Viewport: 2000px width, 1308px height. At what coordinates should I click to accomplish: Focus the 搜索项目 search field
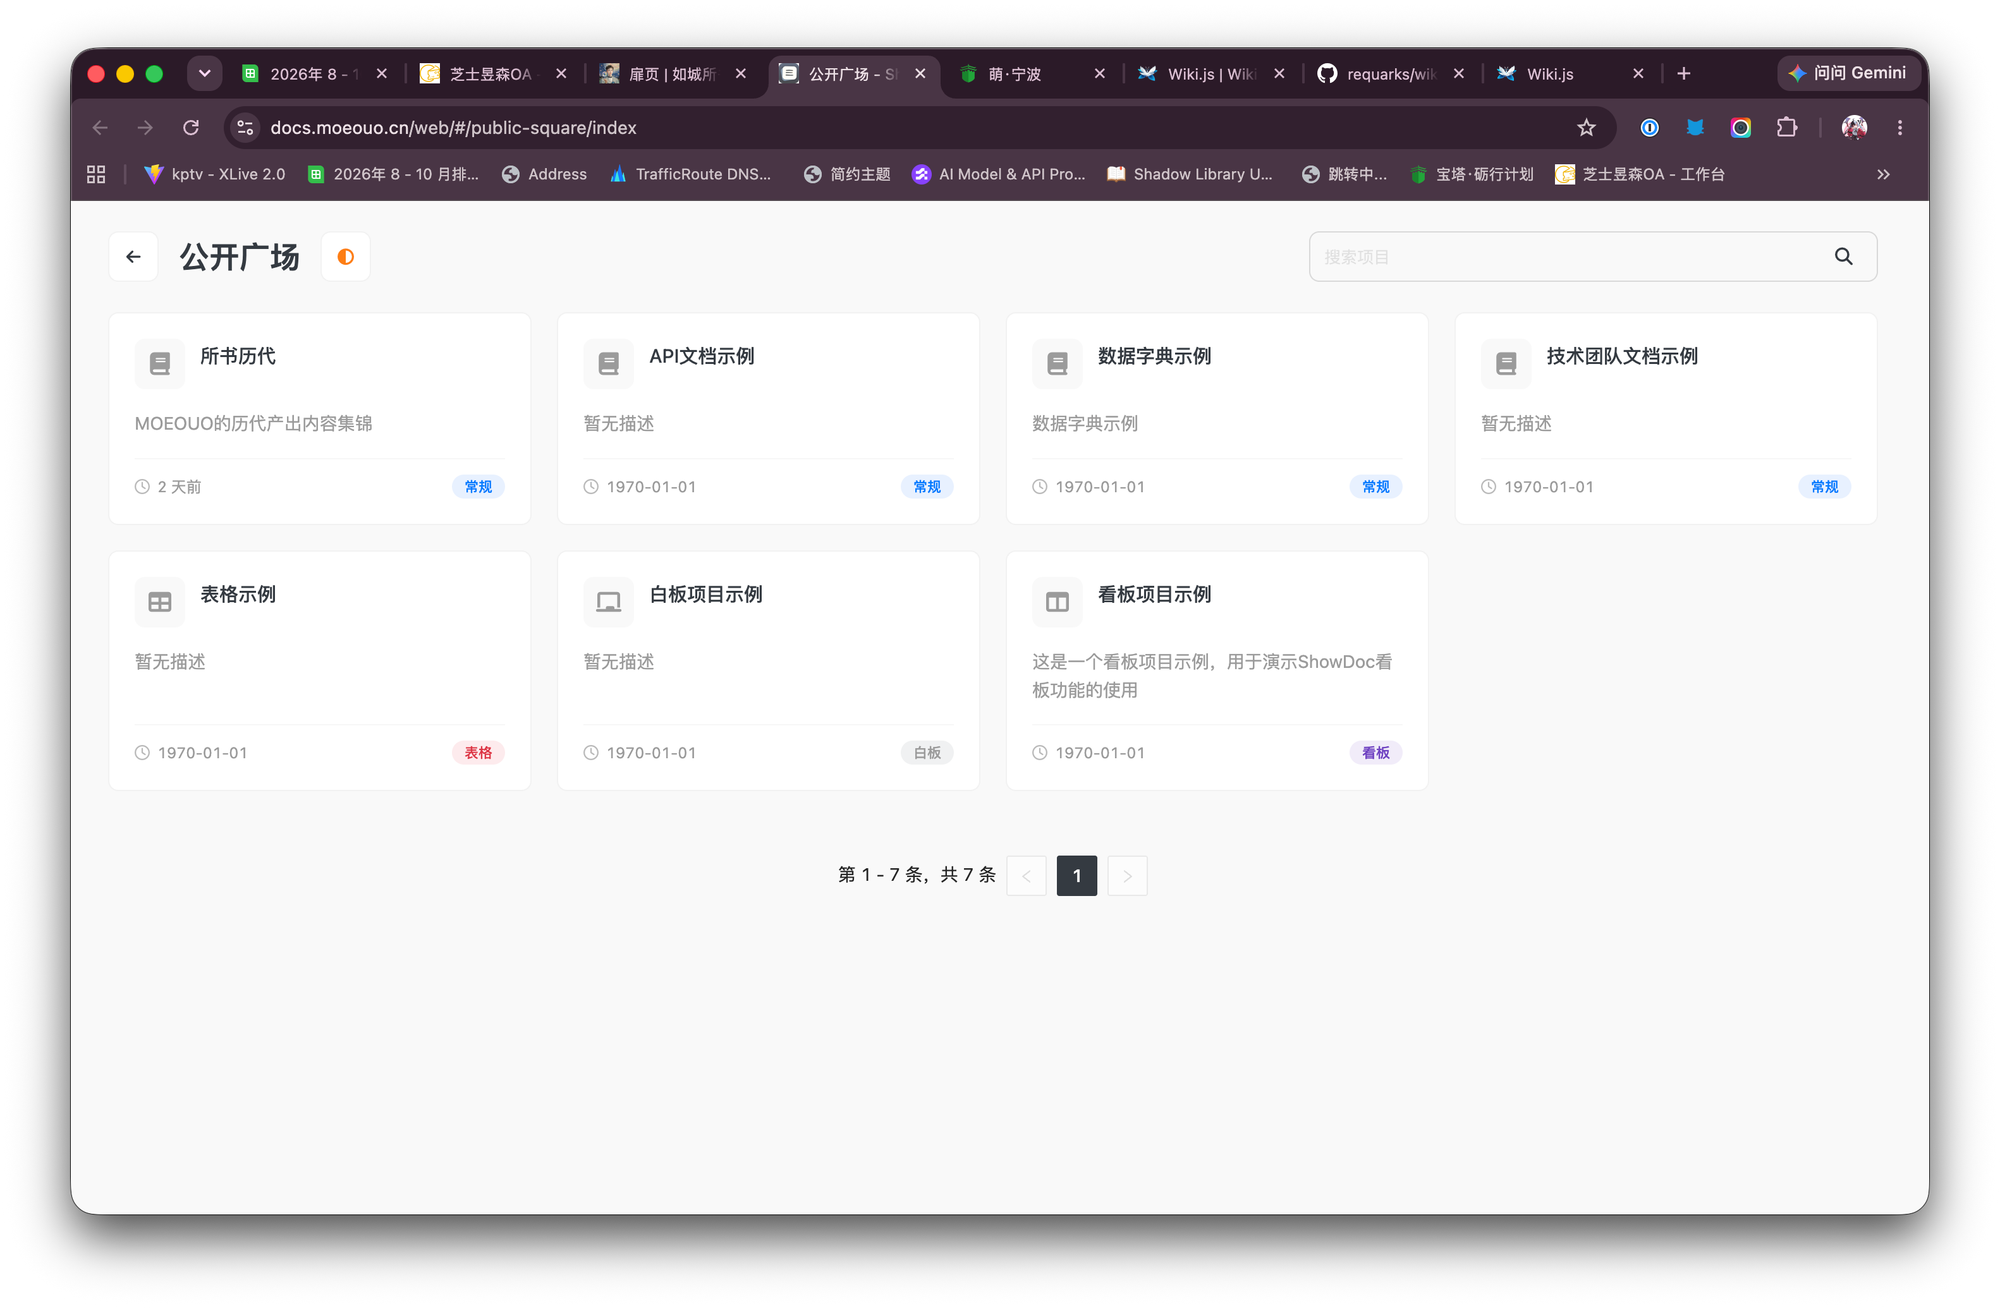click(x=1592, y=256)
